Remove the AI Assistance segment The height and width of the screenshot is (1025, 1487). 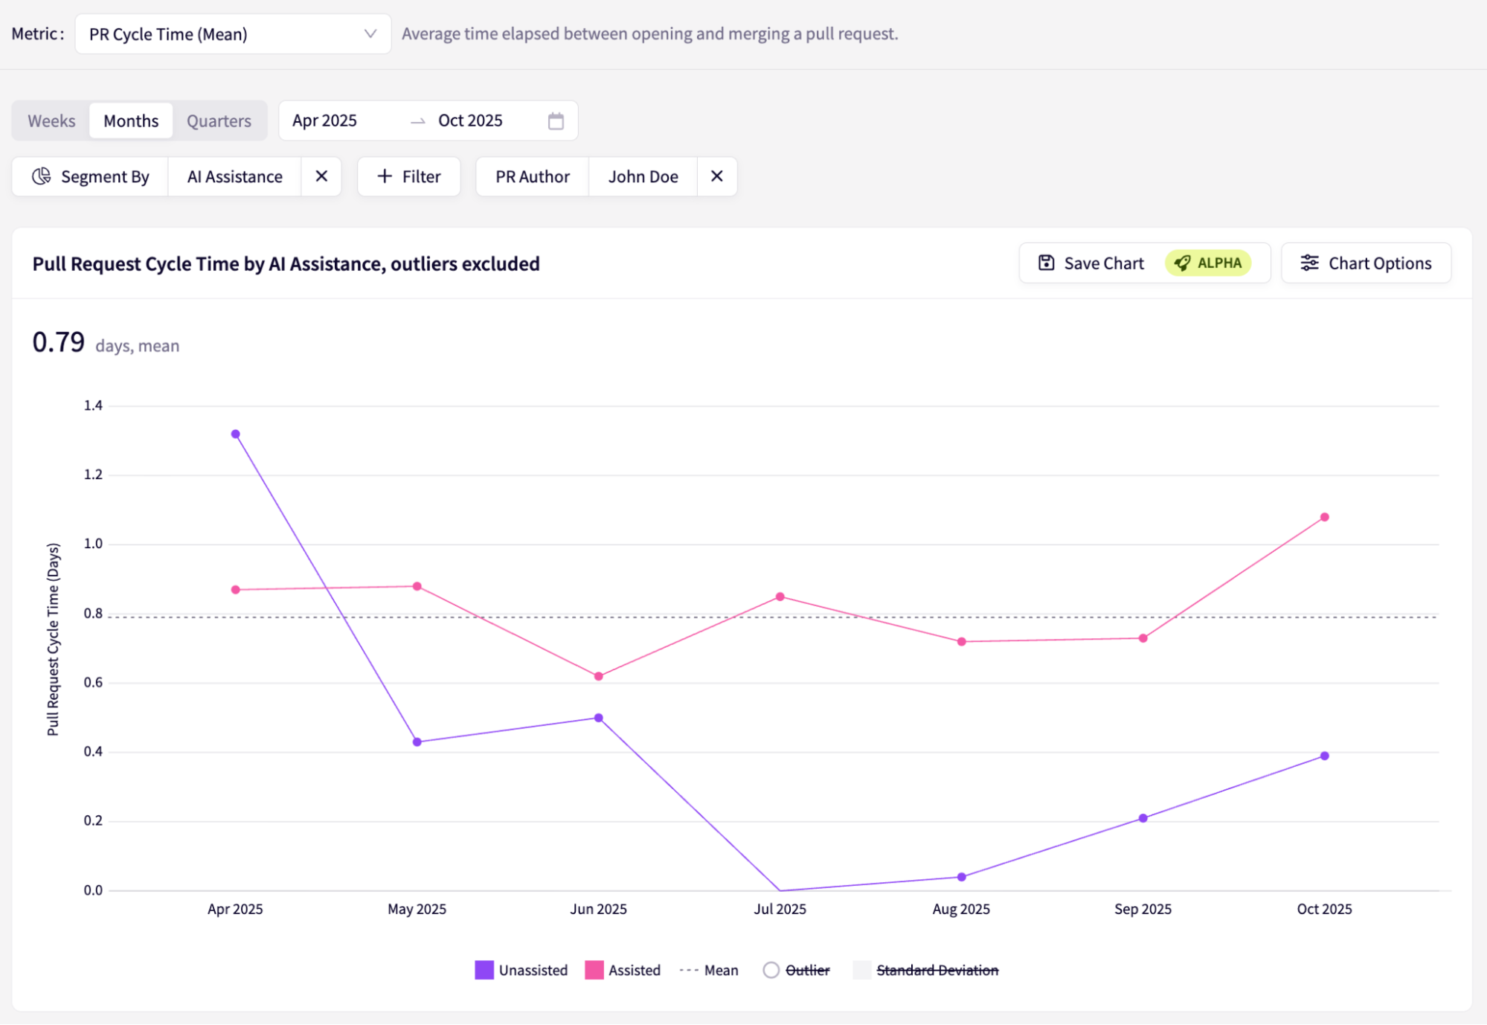point(321,176)
